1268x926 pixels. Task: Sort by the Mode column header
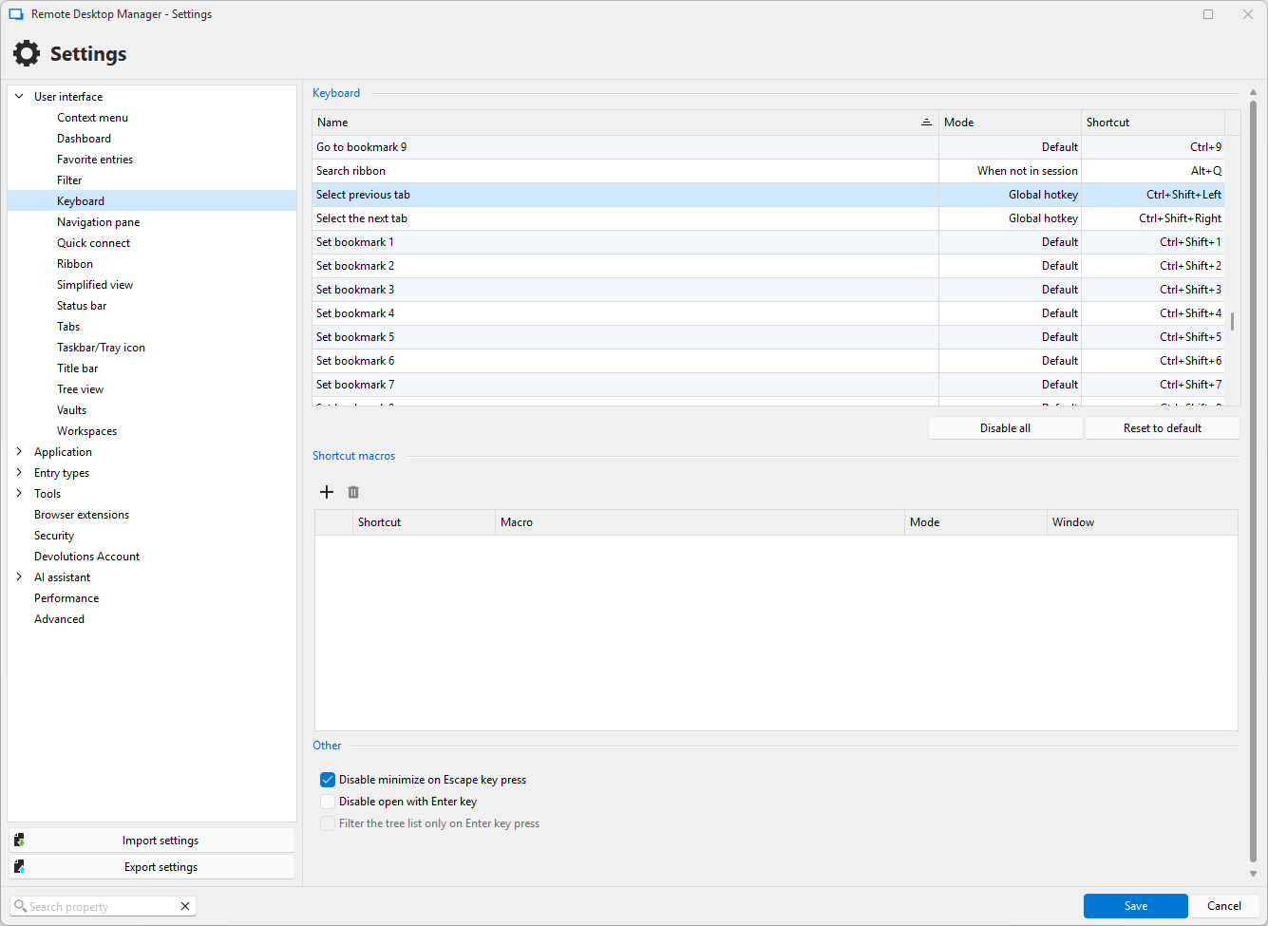point(1010,123)
